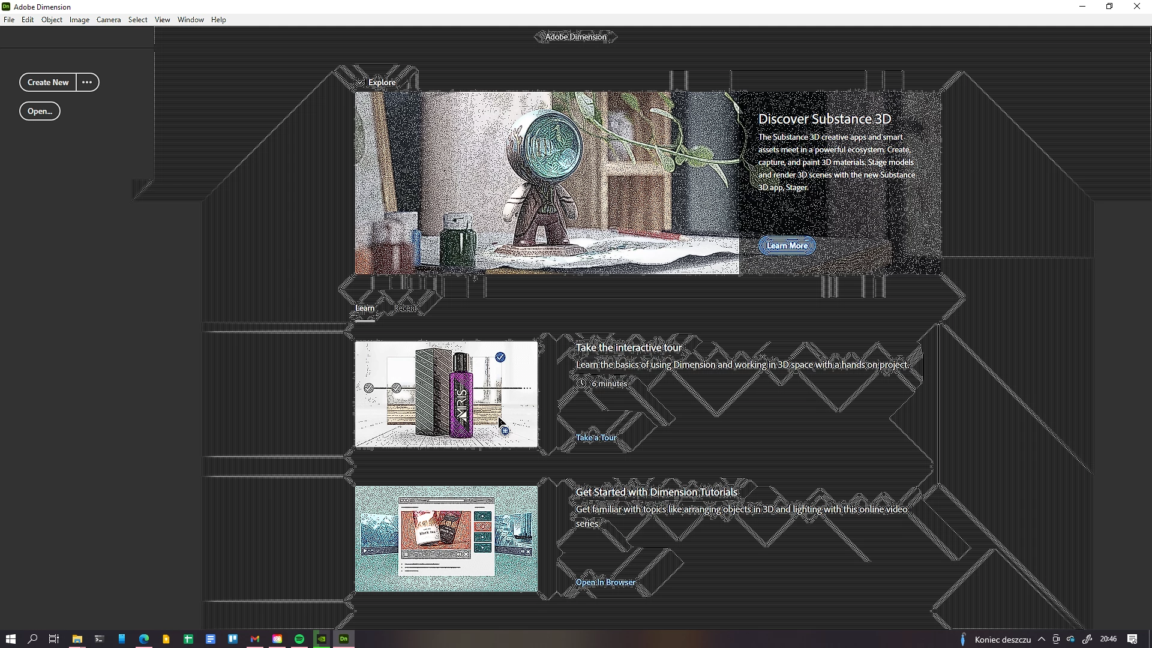
Task: Open the interactive tour thumbnail
Action: click(x=446, y=394)
